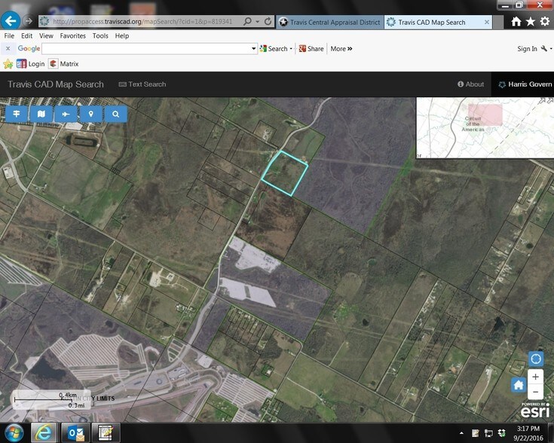
Task: Open the Google toolbar search box dropdown
Action: click(253, 49)
